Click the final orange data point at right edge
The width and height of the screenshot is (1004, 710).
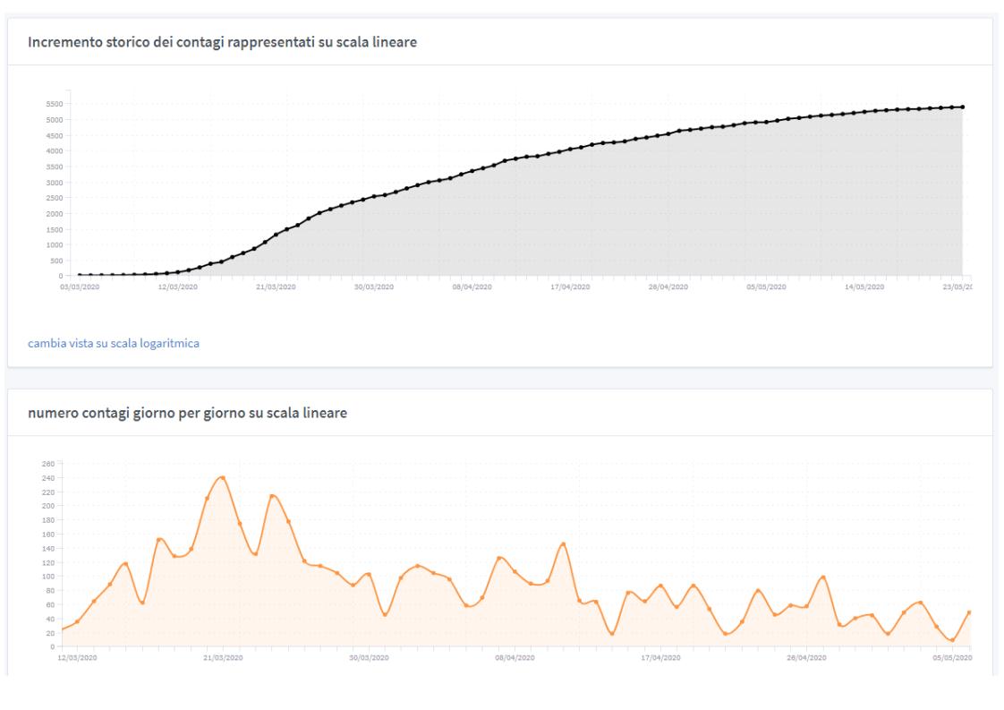click(x=969, y=612)
